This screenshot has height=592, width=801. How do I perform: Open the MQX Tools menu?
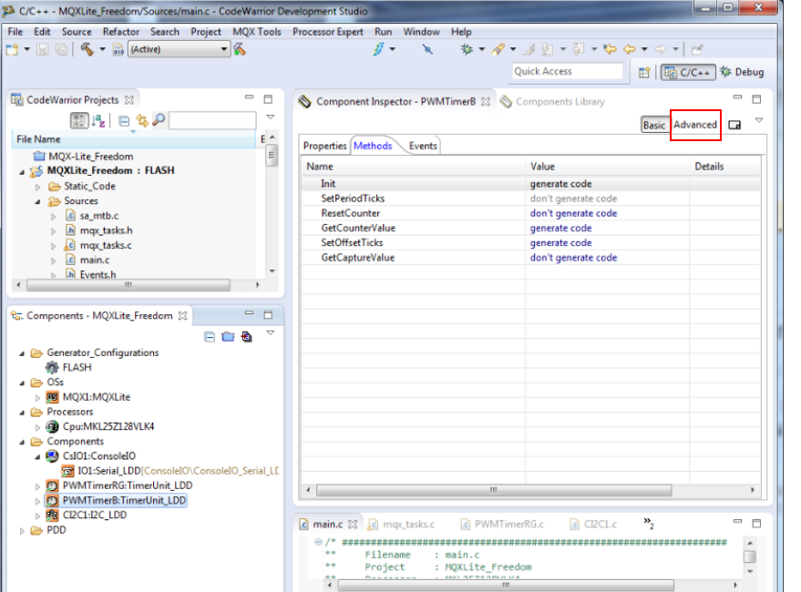257,32
